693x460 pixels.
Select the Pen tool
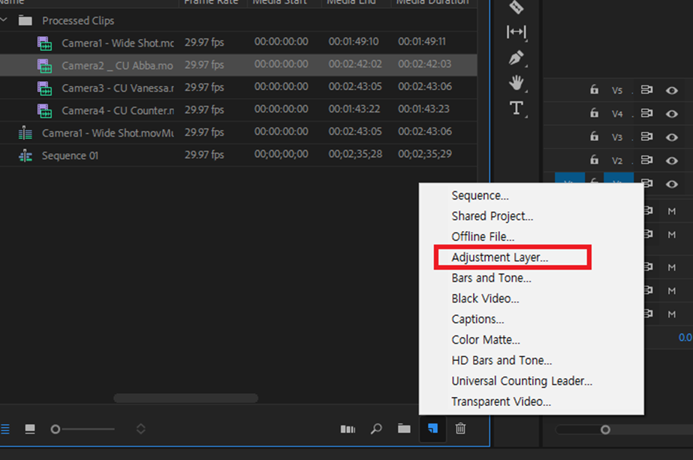tap(517, 58)
